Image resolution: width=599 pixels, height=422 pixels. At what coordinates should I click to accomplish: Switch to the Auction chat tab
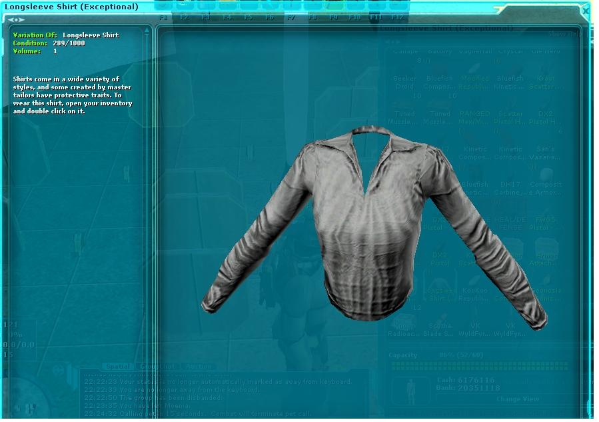(x=199, y=366)
